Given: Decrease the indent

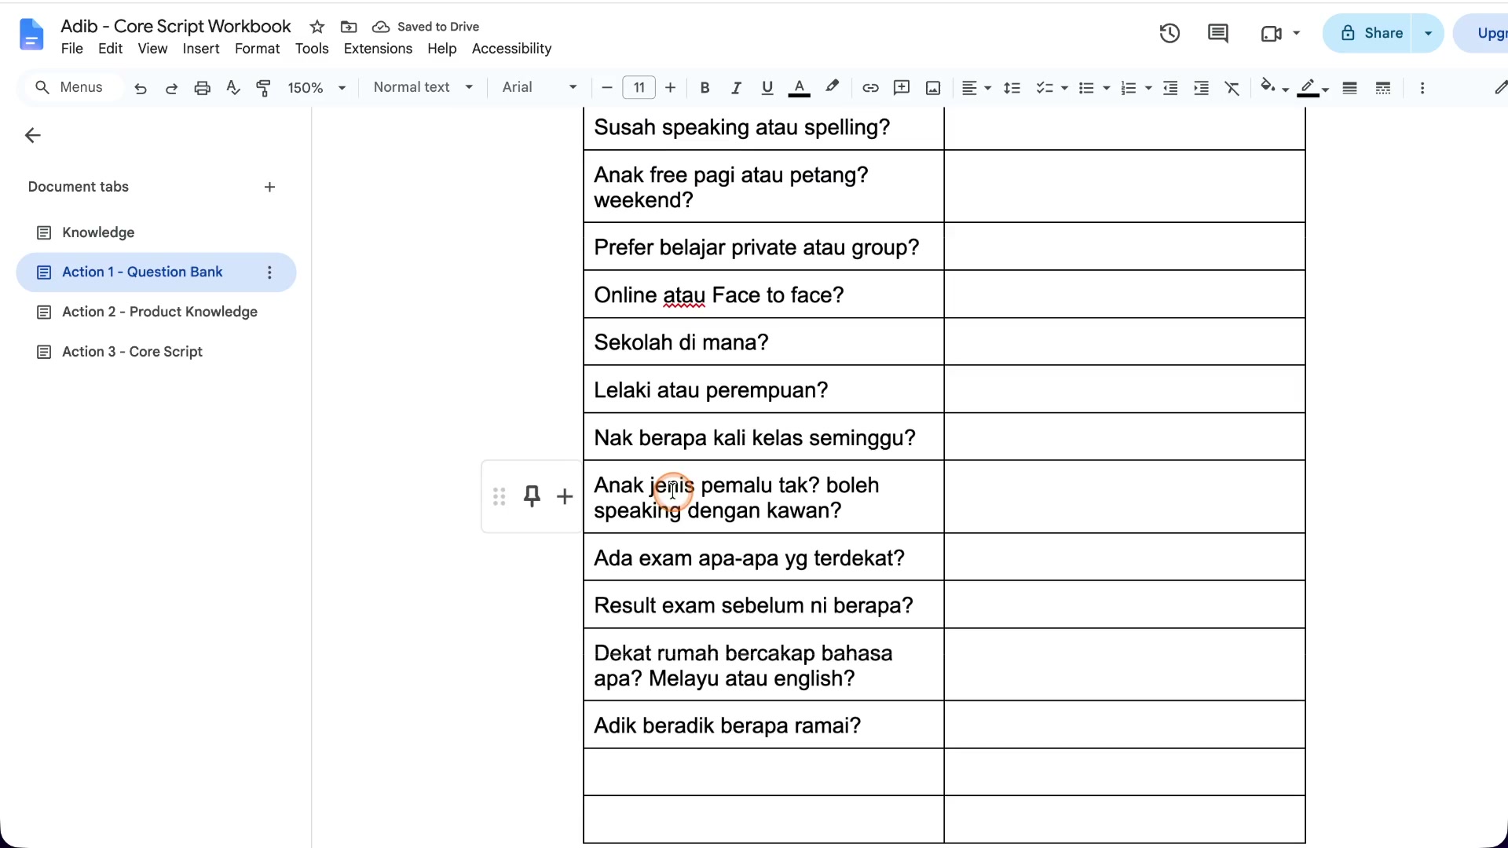Looking at the screenshot, I should pyautogui.click(x=1170, y=88).
